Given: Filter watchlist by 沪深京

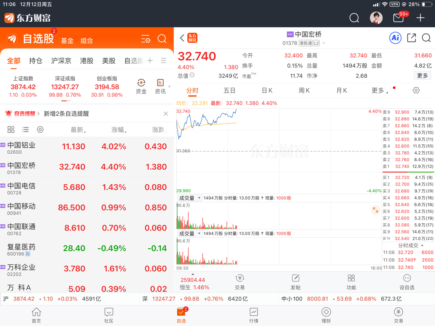Looking at the screenshot, I should pyautogui.click(x=61, y=61).
